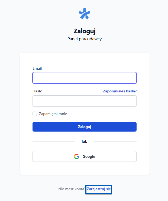
Task: Click the "Email" field label
Action: point(37,68)
